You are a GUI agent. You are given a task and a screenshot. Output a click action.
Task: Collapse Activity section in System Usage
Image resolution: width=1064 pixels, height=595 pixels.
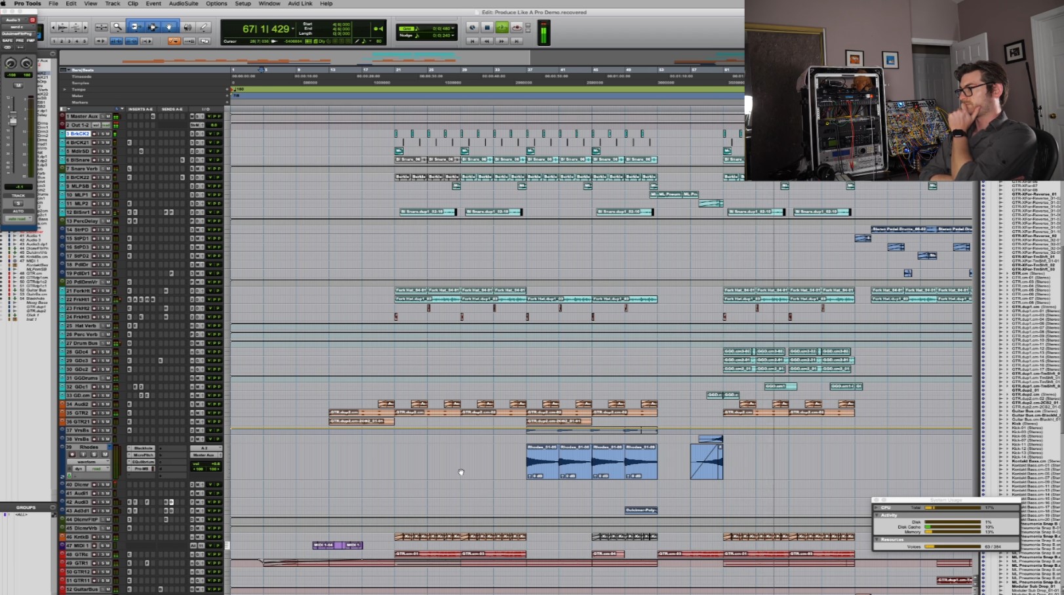tap(877, 515)
